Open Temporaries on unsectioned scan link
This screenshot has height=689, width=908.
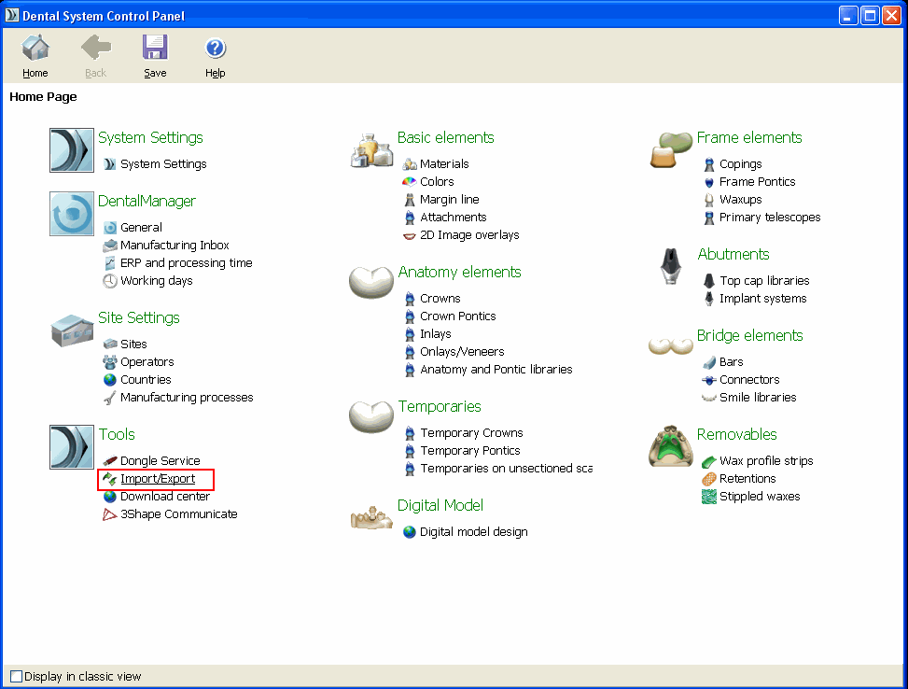[x=507, y=469]
